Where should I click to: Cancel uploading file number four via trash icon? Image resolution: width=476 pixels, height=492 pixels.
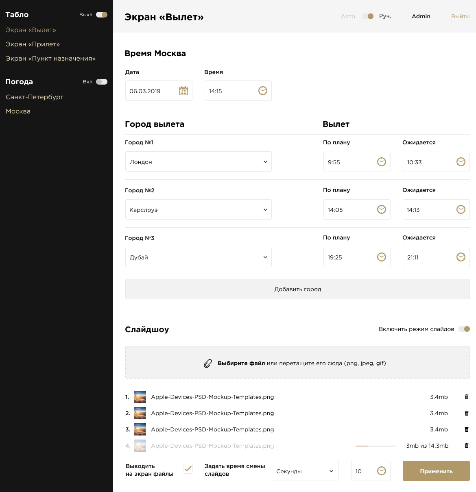point(467,446)
